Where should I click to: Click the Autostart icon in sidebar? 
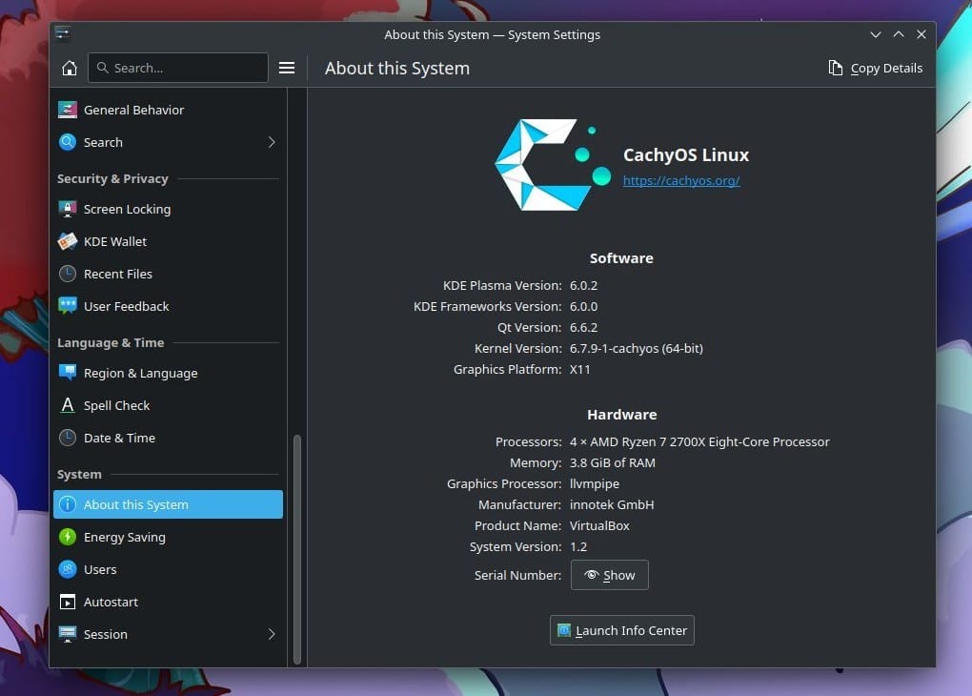coord(68,602)
